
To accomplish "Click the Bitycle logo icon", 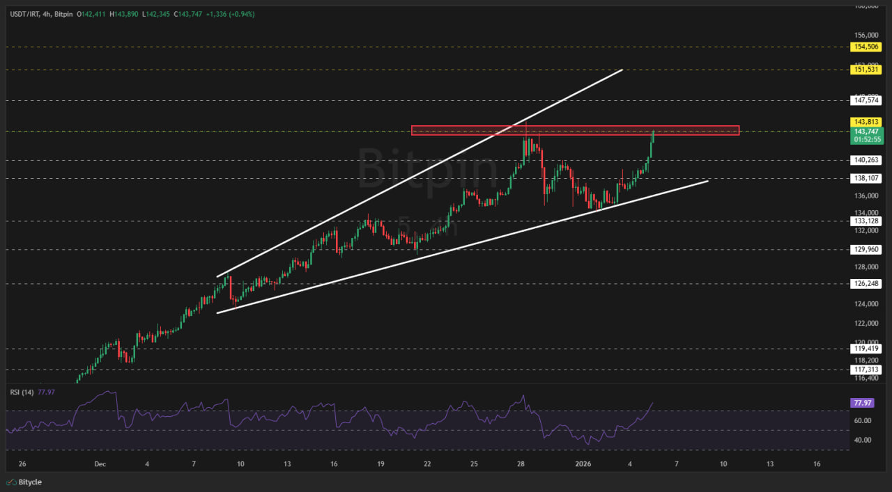I will point(11,482).
